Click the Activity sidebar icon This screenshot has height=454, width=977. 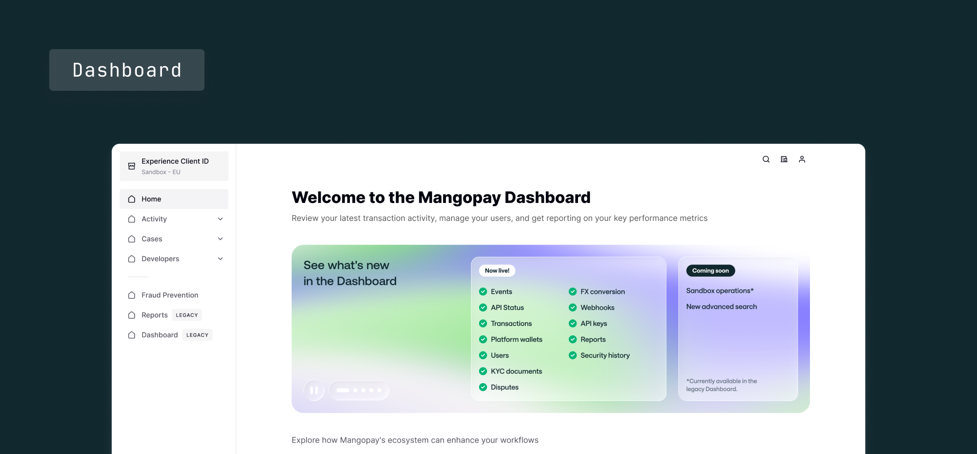[x=132, y=219]
